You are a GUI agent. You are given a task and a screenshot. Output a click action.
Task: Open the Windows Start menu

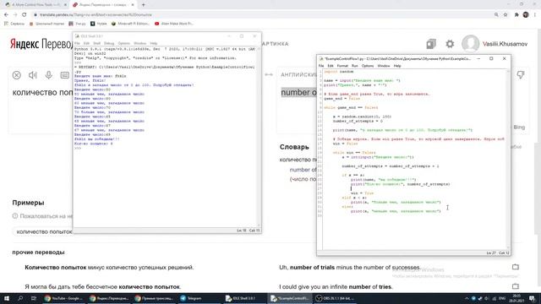pyautogui.click(x=7, y=298)
